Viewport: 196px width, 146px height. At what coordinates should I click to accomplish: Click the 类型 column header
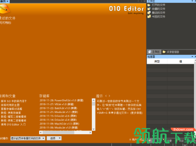tap(157, 62)
